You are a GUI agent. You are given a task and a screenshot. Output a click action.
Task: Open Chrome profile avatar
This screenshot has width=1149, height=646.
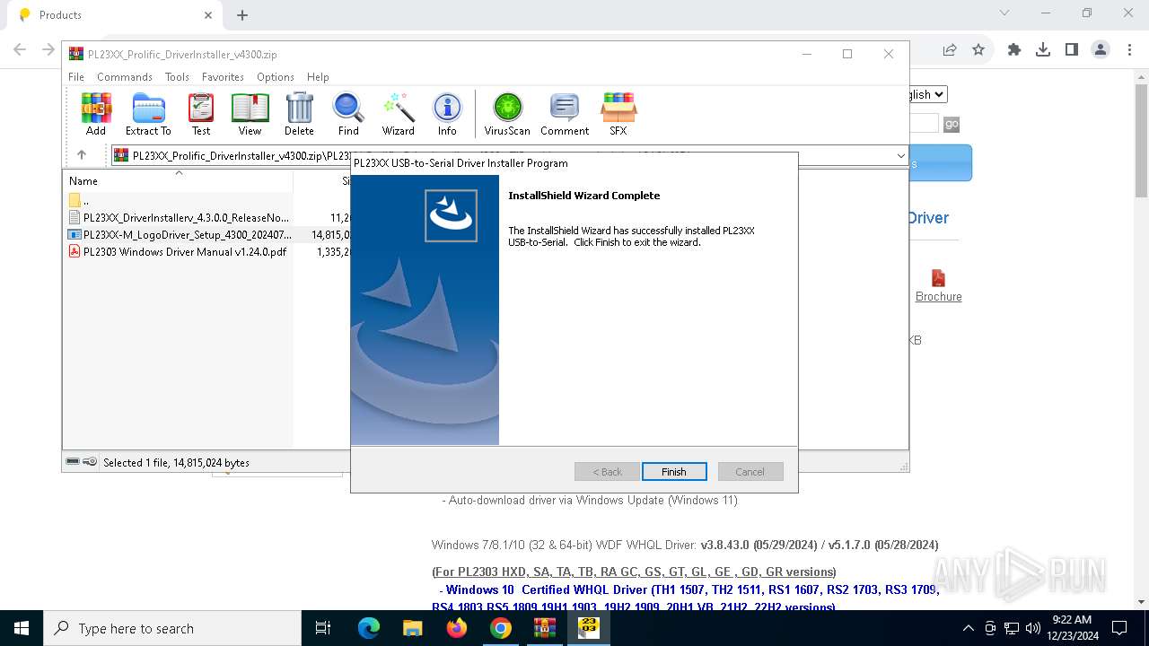tap(1101, 50)
